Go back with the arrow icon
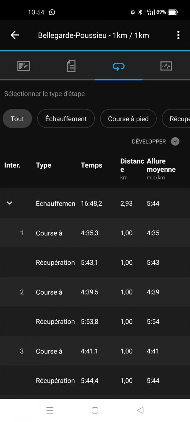Viewport: 190px width, 422px height. click(x=15, y=35)
